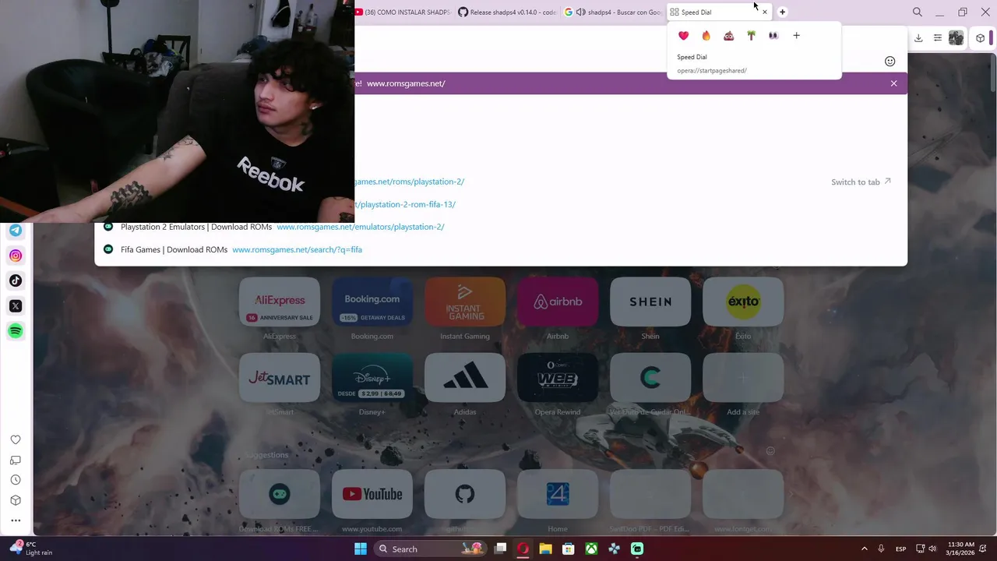
Task: Close the Speed Dial tab
Action: pos(764,12)
